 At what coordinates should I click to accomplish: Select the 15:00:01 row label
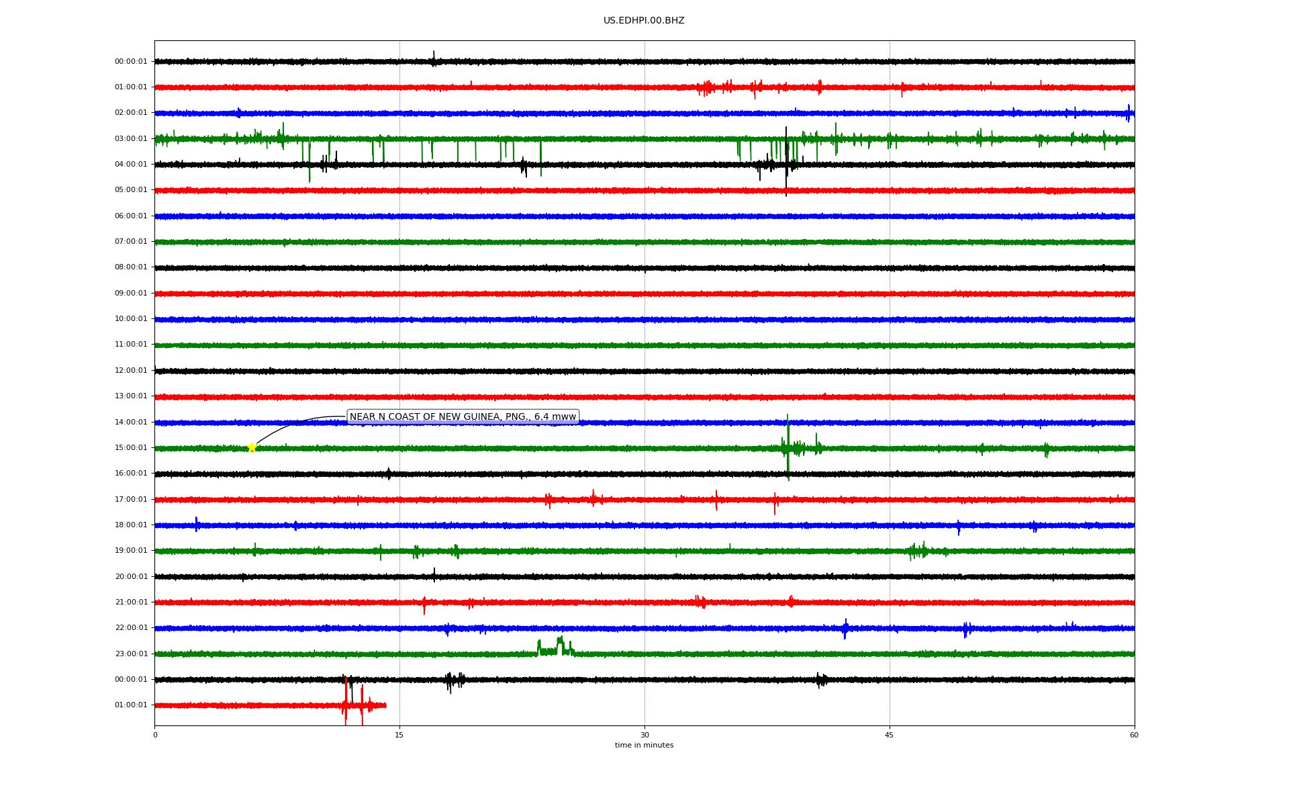[131, 447]
